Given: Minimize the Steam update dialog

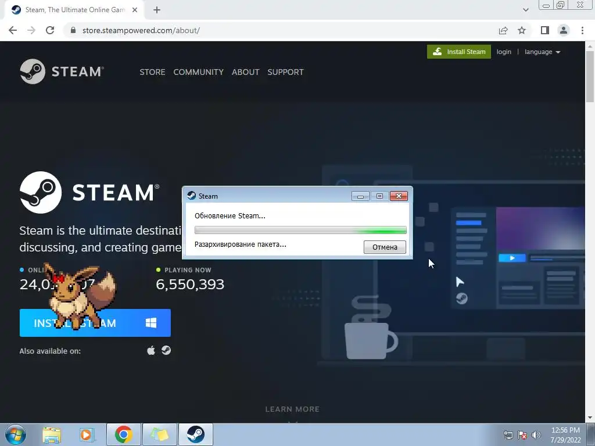Looking at the screenshot, I should [360, 196].
